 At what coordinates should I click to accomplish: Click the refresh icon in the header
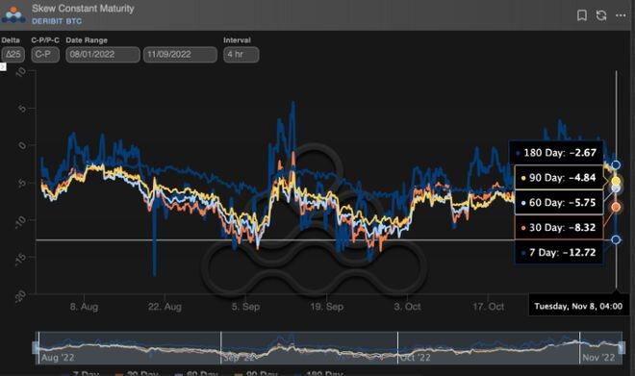pos(601,15)
